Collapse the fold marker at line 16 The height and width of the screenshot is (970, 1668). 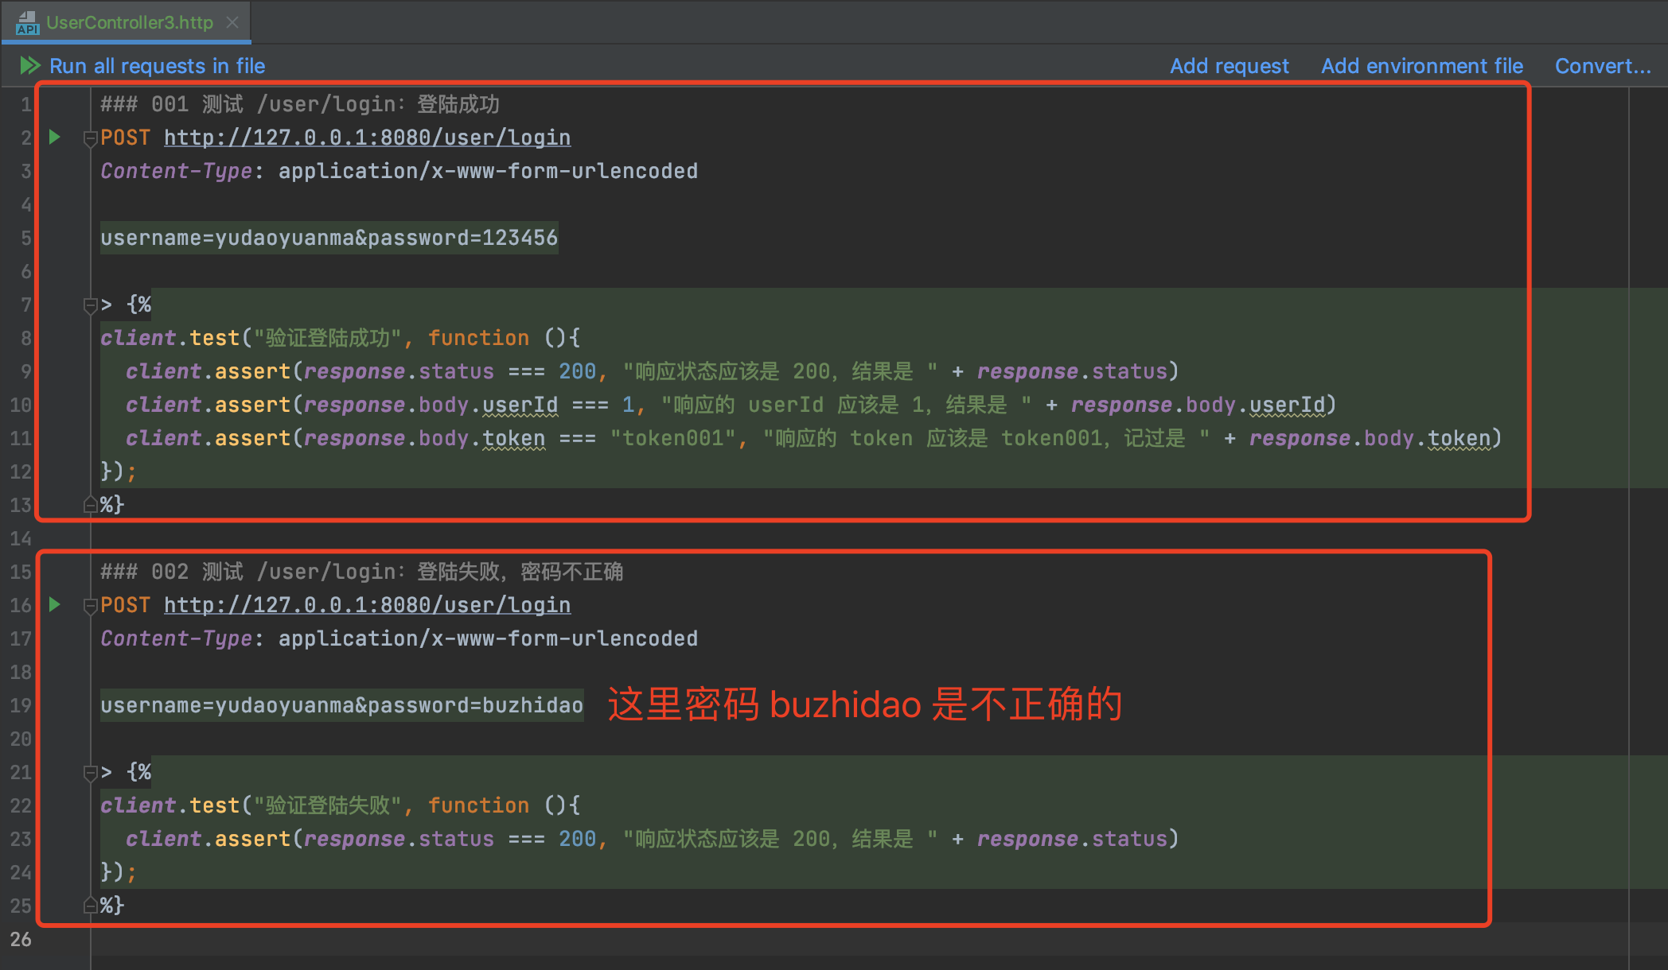click(90, 606)
